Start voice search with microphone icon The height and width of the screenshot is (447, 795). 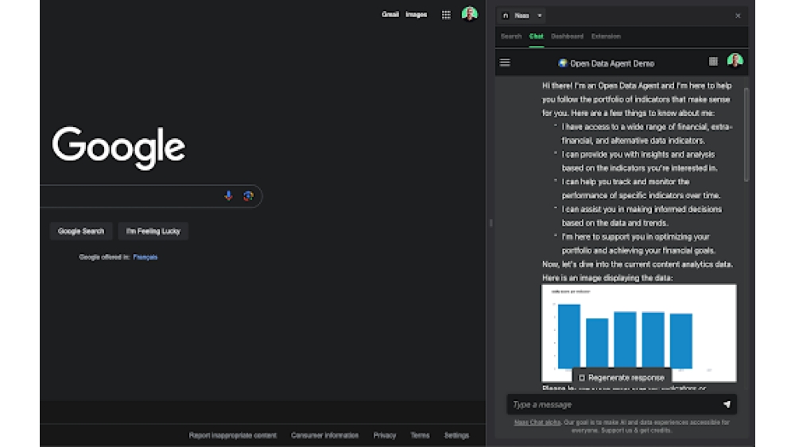(x=229, y=196)
